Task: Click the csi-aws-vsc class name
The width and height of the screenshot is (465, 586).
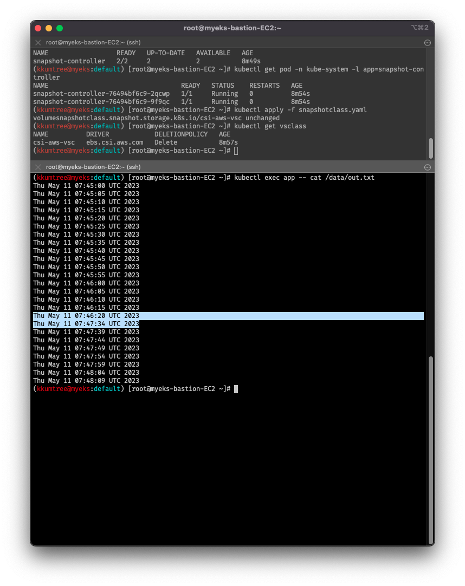Action: [54, 142]
